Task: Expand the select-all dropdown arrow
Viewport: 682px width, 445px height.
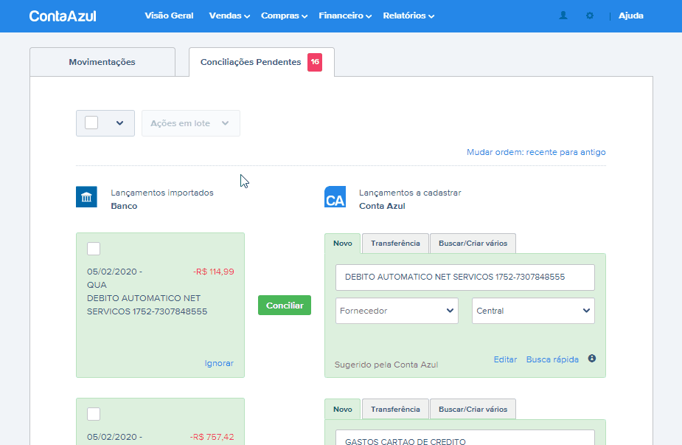Action: click(x=119, y=123)
